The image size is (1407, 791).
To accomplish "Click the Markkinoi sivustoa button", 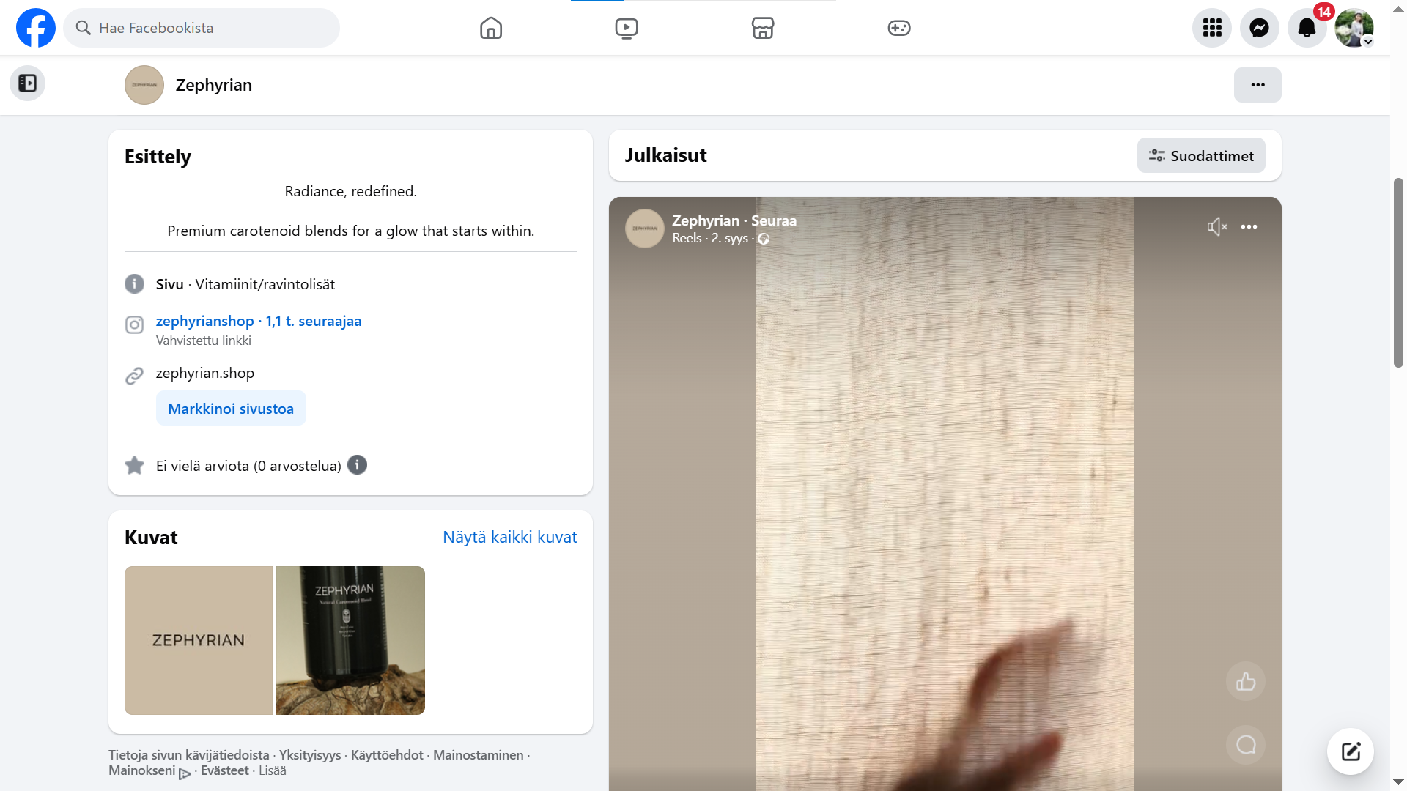I will pos(230,409).
